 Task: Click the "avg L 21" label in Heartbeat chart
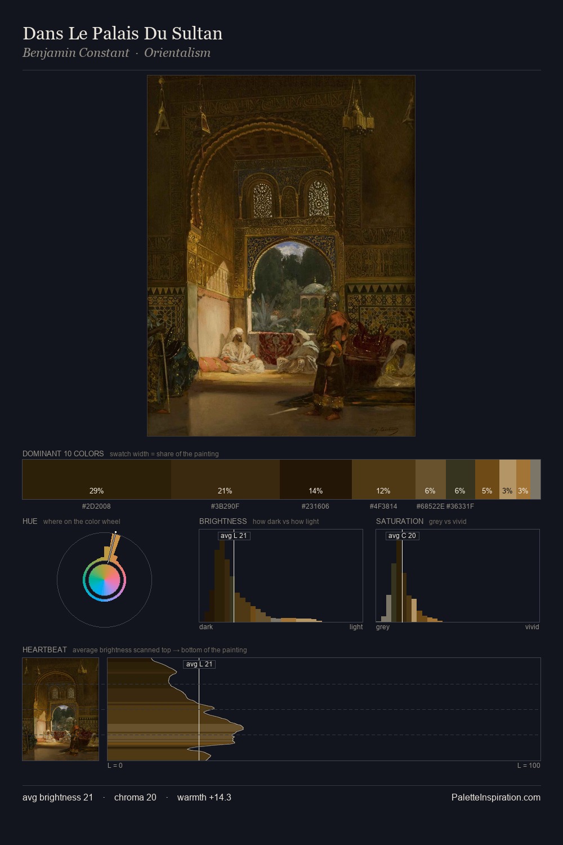click(199, 664)
